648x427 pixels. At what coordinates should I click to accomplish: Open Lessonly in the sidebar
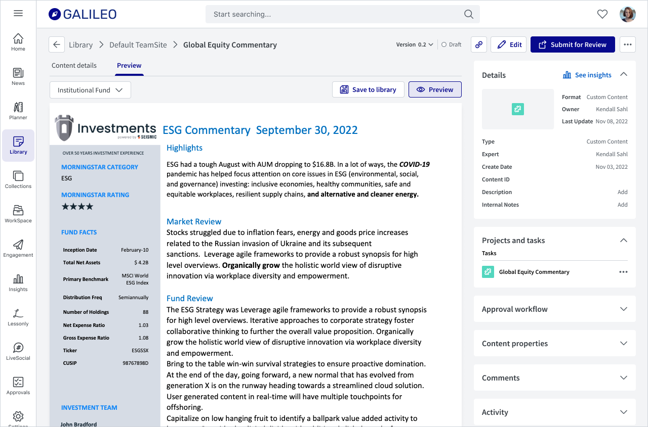click(18, 317)
